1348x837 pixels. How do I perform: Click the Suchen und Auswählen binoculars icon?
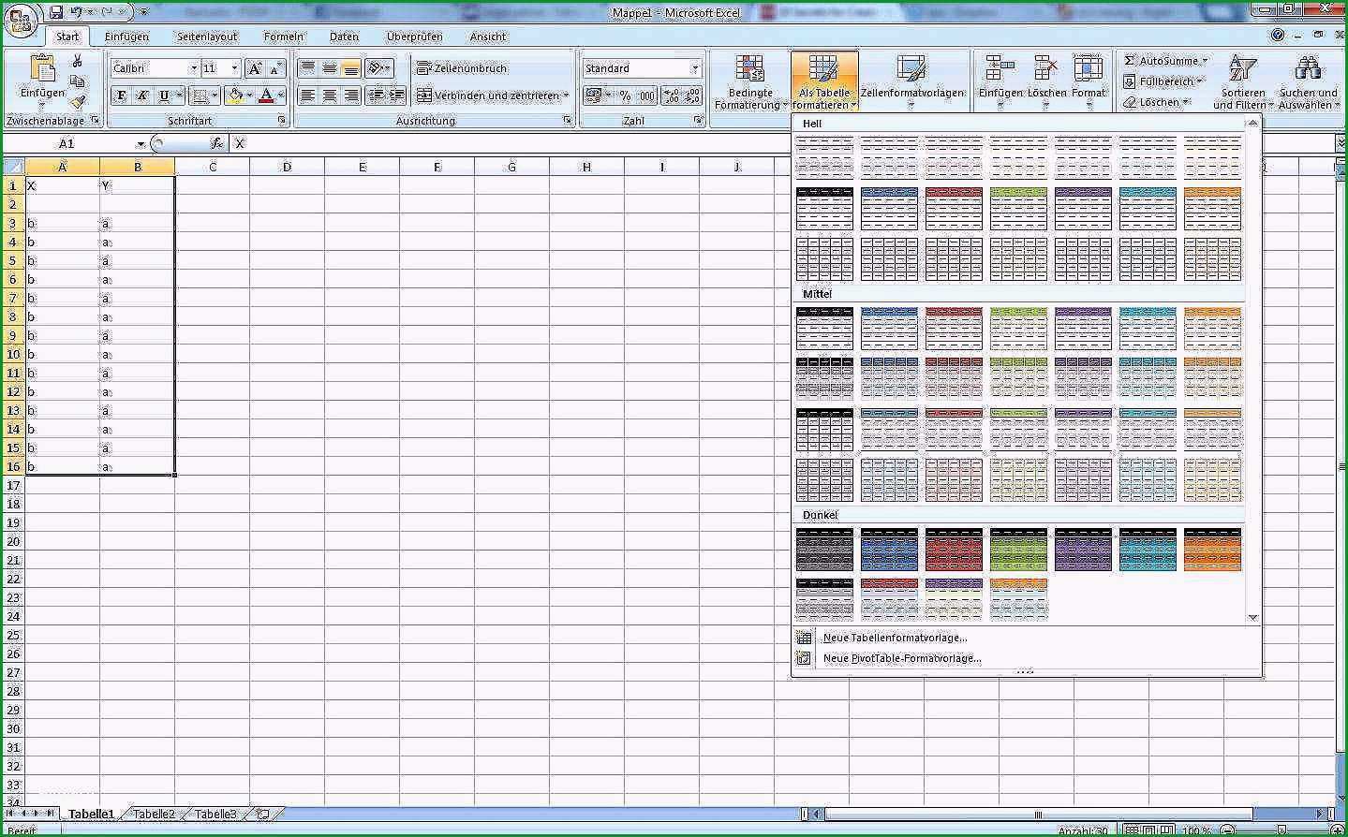(x=1308, y=69)
